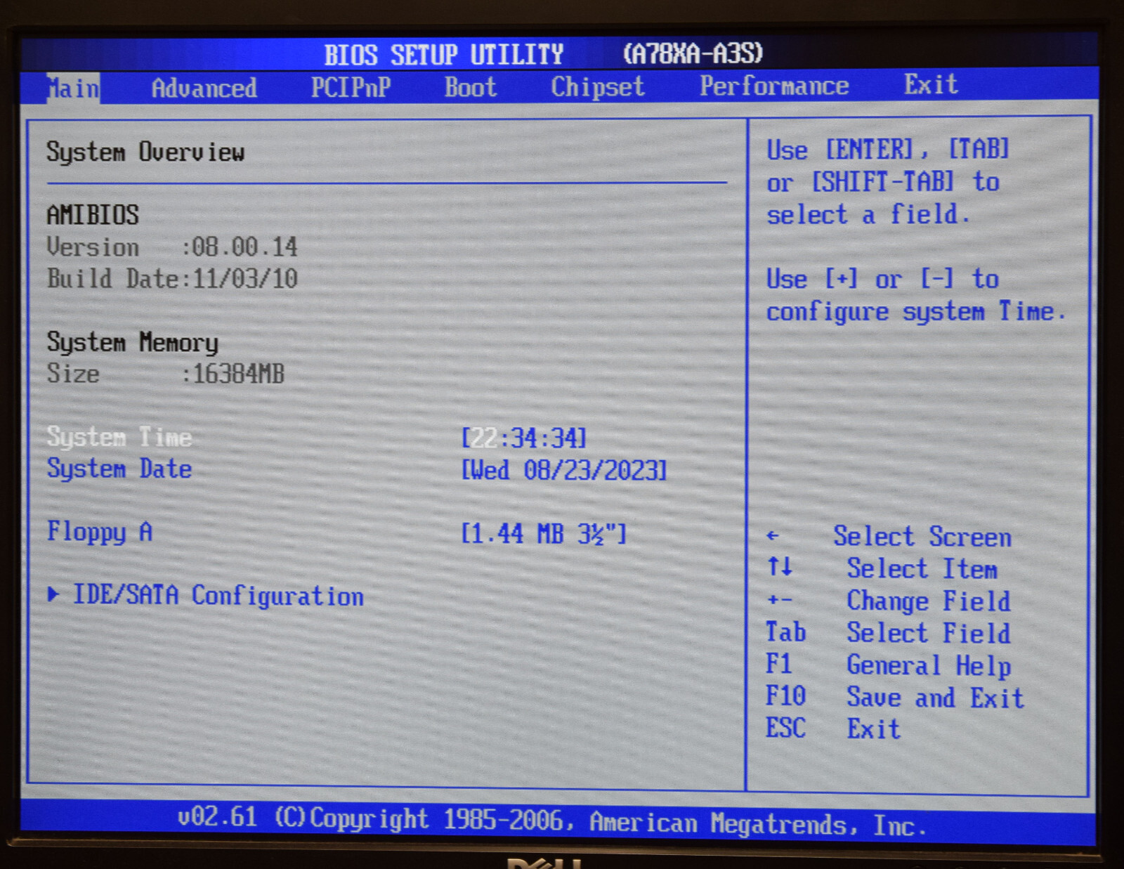Open the Floppy A drive selection
The height and width of the screenshot is (869, 1124).
click(x=544, y=534)
